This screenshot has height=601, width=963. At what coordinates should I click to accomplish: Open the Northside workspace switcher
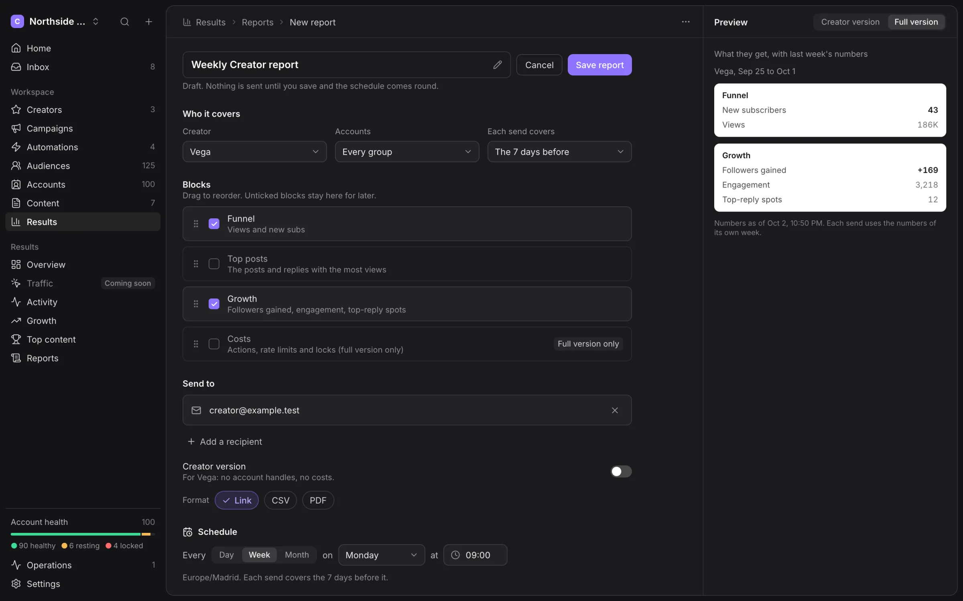55,22
